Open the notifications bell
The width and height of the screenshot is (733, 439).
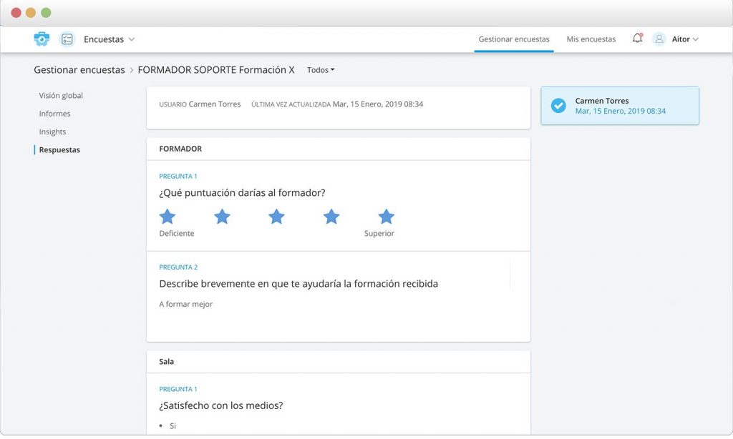pyautogui.click(x=638, y=39)
